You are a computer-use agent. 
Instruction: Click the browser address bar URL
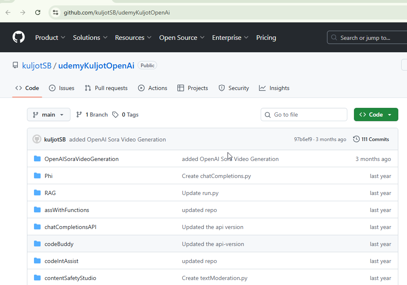click(x=117, y=12)
